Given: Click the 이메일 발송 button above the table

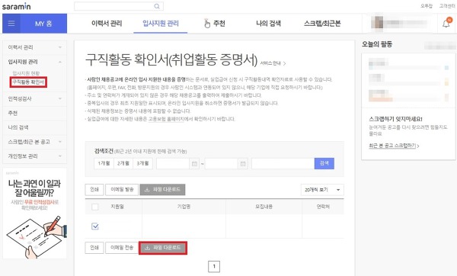Looking at the screenshot, I should coord(122,190).
